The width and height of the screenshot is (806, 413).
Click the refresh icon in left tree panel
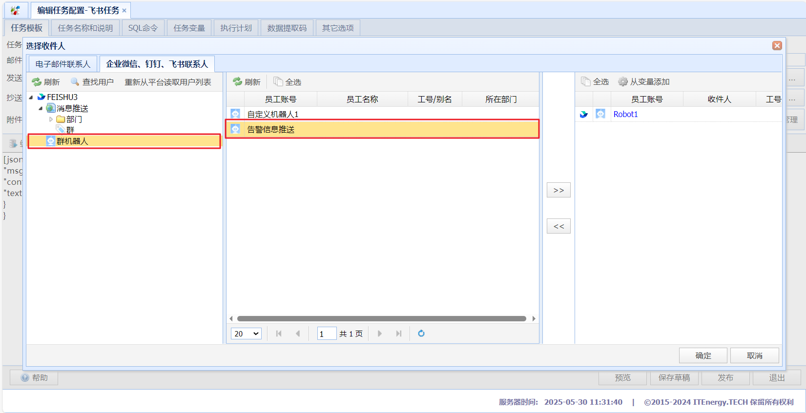(37, 82)
